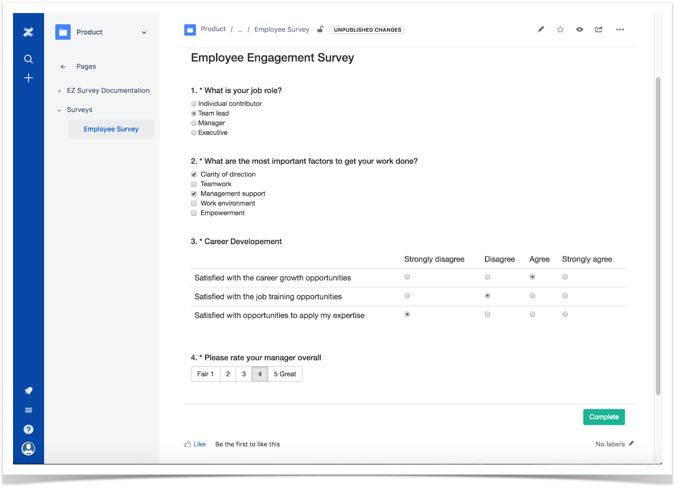Collapse the Surveys tree node

click(x=59, y=110)
